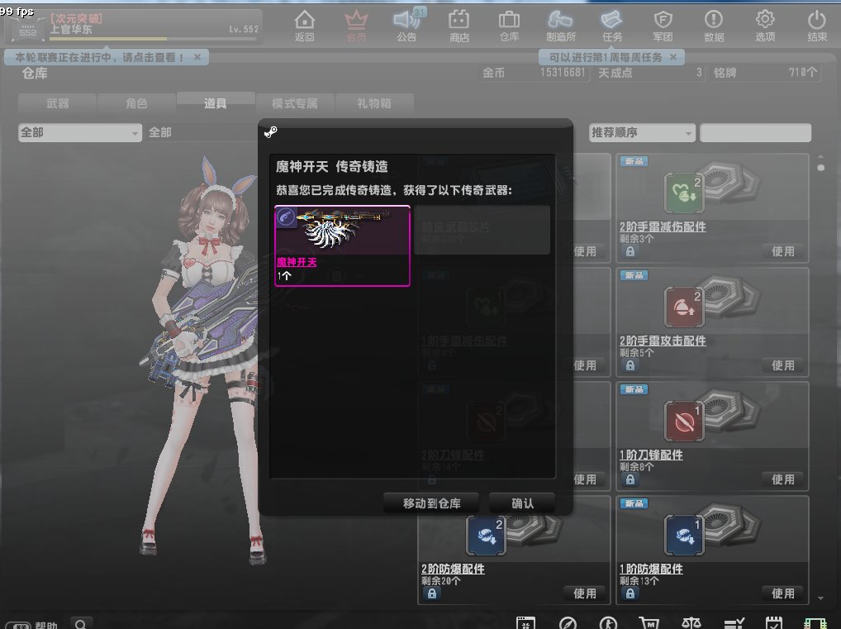The width and height of the screenshot is (841, 629).
Task: Open the 礼物箱 tab
Action: [374, 103]
